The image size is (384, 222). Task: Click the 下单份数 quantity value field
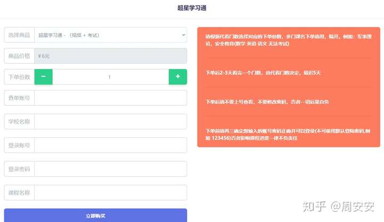click(x=110, y=77)
